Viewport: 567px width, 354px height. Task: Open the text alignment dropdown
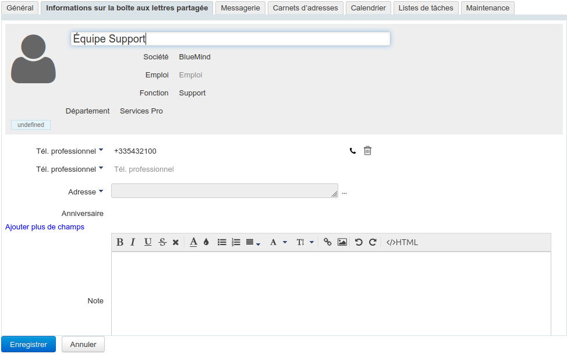(253, 242)
